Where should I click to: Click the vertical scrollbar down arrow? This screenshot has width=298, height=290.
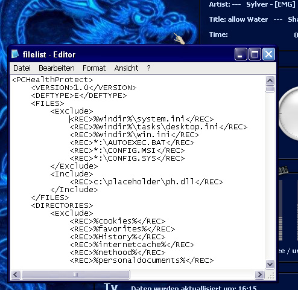click(270, 264)
